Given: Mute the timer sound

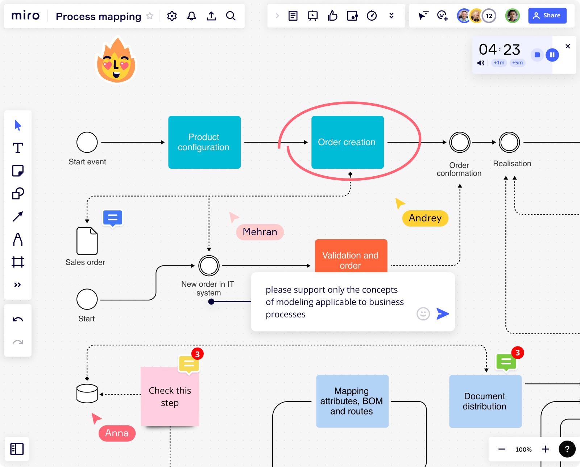Looking at the screenshot, I should tap(481, 63).
